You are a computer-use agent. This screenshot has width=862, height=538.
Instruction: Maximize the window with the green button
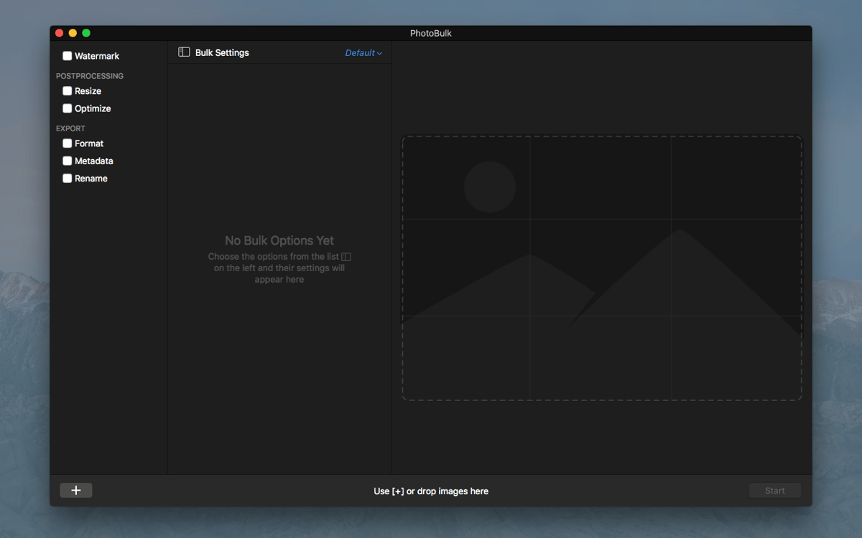point(86,33)
